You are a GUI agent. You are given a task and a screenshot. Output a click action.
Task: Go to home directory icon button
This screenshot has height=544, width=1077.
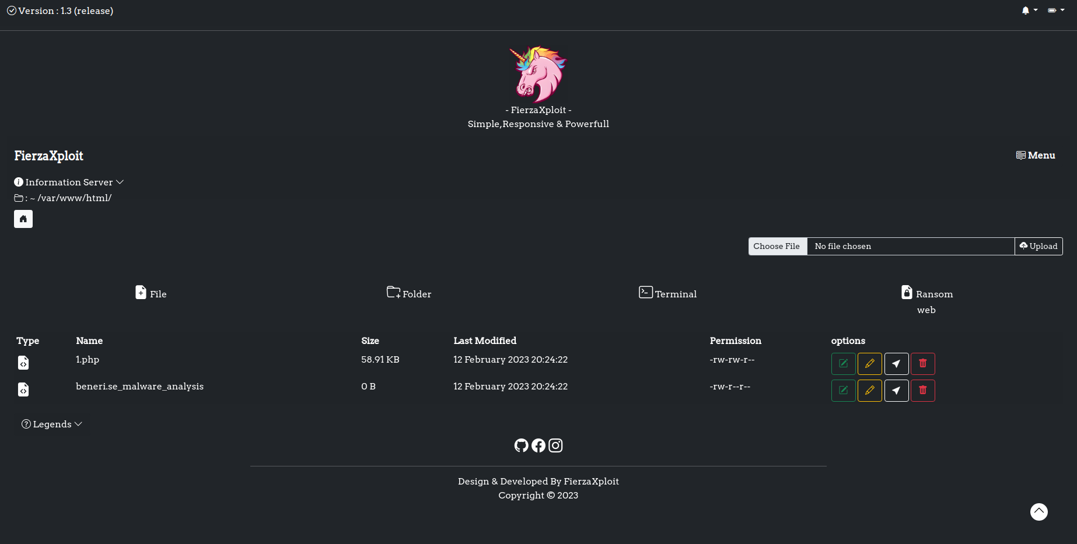[23, 219]
